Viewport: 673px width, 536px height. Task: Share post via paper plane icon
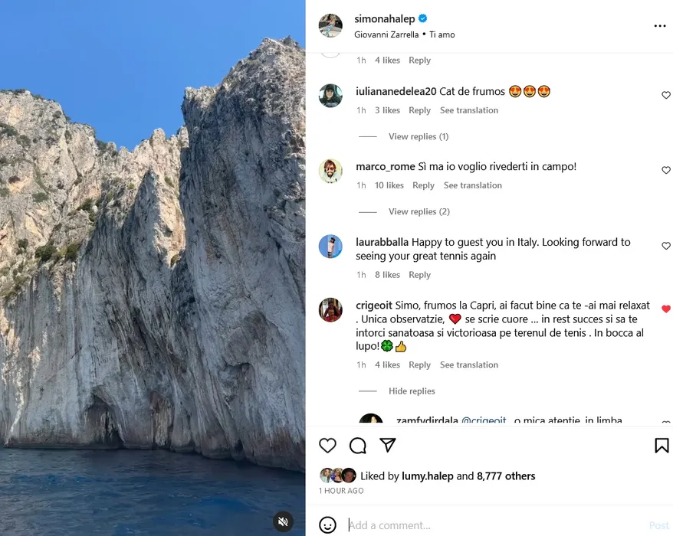[x=388, y=446]
